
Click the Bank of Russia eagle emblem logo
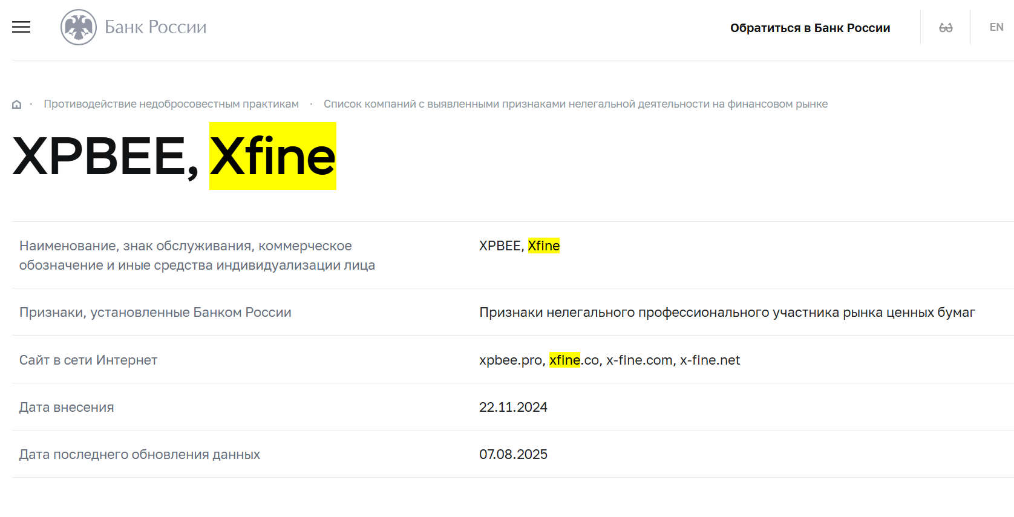[79, 27]
